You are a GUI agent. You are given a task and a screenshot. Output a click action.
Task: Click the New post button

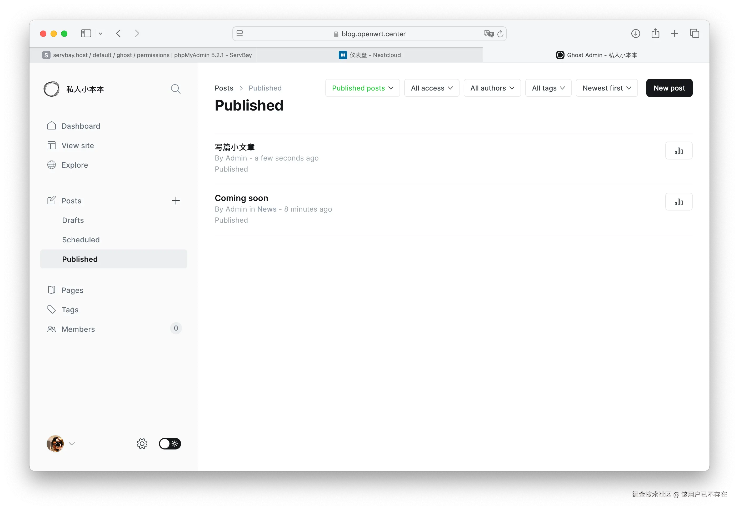669,88
